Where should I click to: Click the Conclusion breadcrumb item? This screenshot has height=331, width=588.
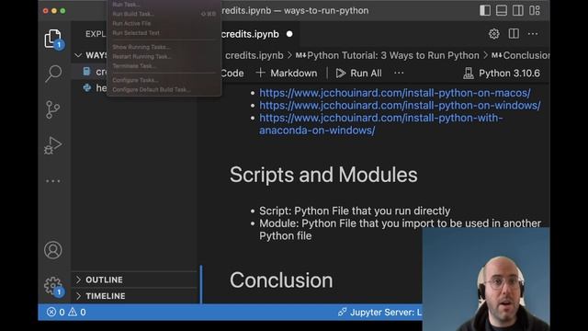coord(521,55)
